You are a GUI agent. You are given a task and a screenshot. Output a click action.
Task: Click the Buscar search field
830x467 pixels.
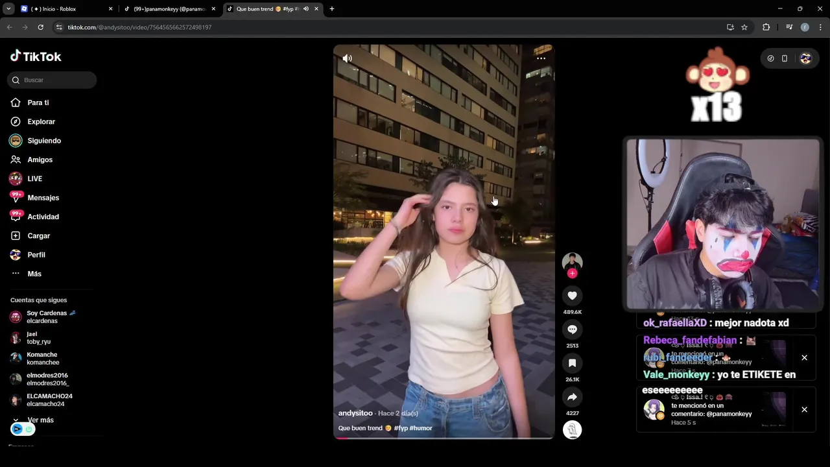[52, 80]
